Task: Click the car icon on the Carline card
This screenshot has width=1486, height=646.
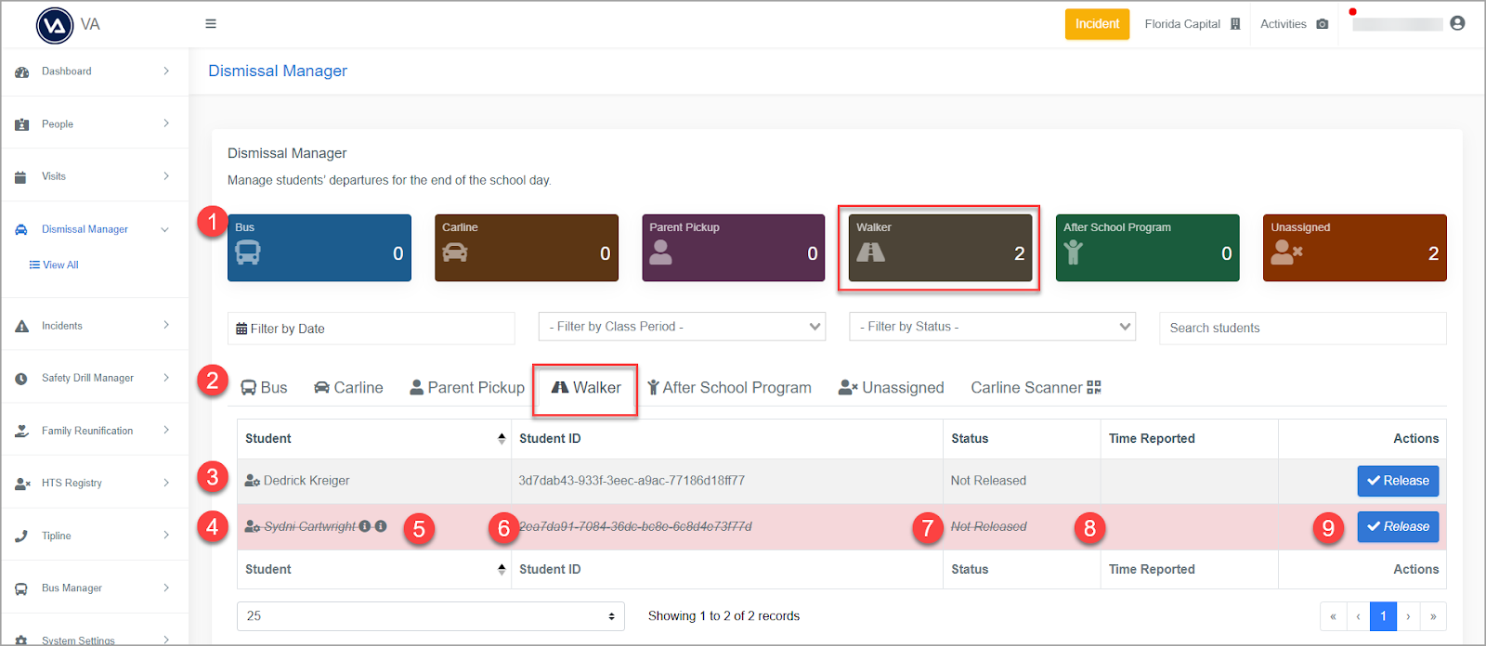Action: click(x=455, y=252)
